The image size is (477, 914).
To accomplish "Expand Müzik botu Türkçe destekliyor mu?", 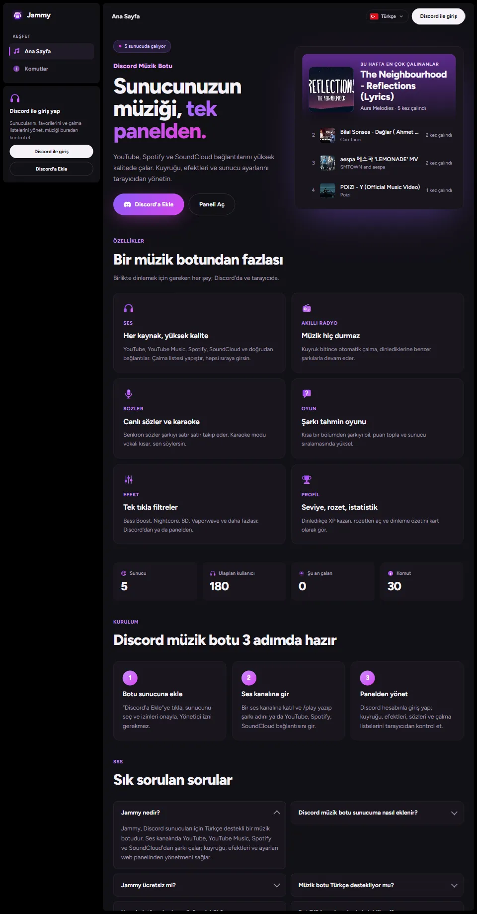I will pos(377,885).
